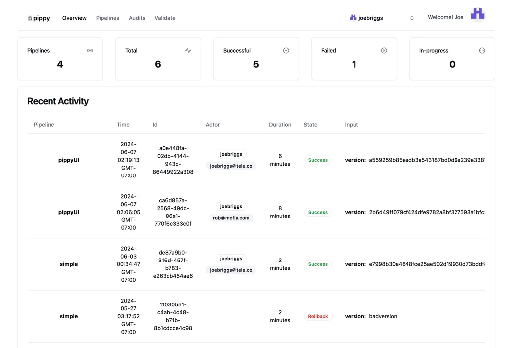507x348 pixels.
Task: Click the link icon on Pipelines card
Action: (90, 50)
